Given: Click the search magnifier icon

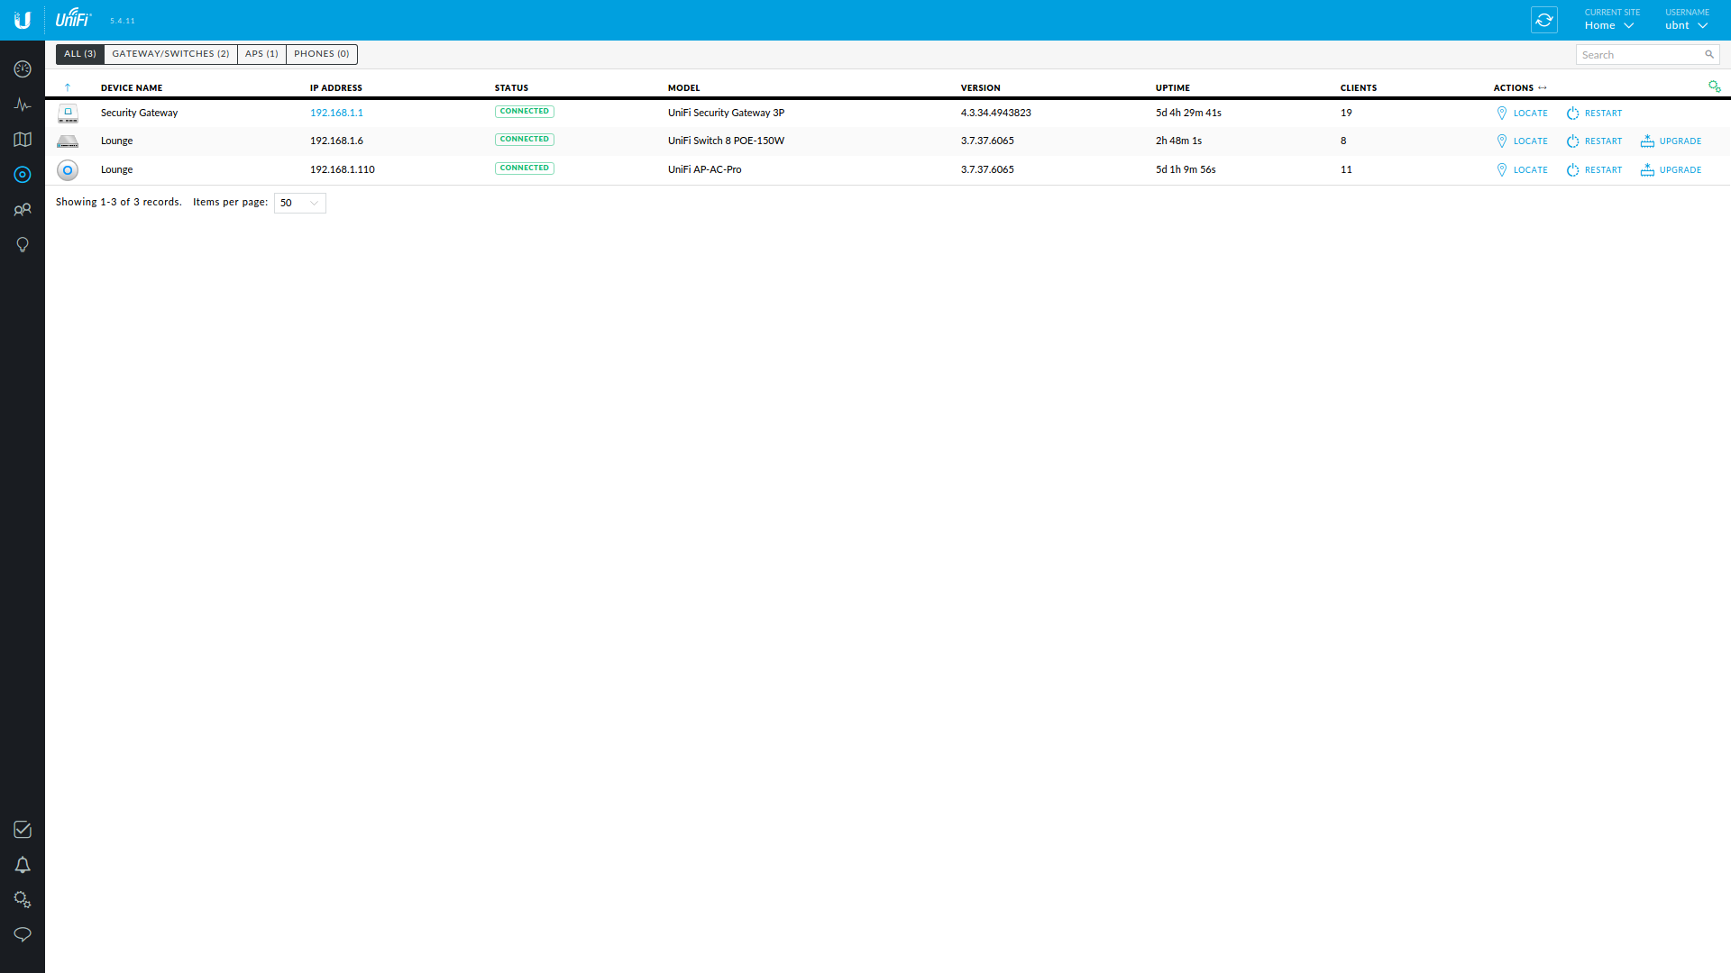Looking at the screenshot, I should pyautogui.click(x=1709, y=55).
